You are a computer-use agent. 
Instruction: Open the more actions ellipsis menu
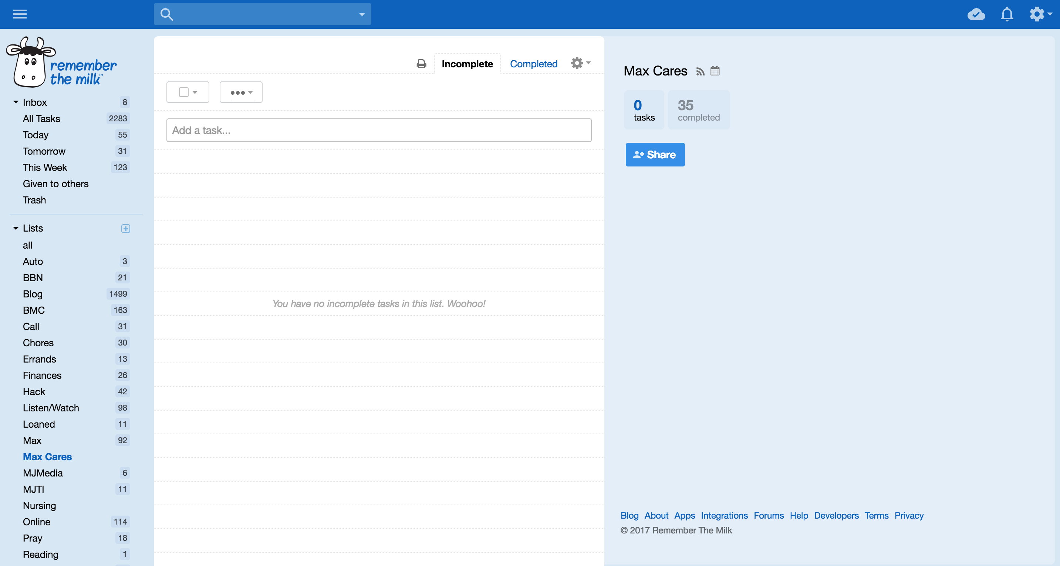241,92
